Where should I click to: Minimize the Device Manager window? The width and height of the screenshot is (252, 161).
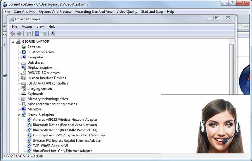[x=209, y=18]
